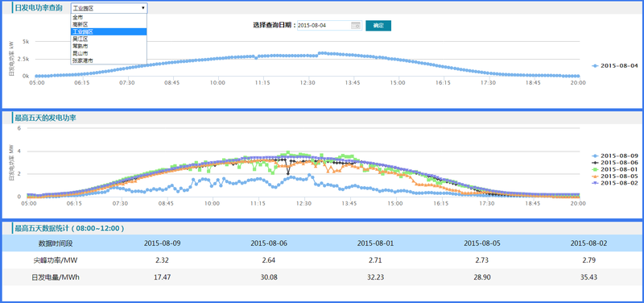The image size is (644, 303).
Task: Click the 2015-08-09 column header in the table
Action: [163, 243]
